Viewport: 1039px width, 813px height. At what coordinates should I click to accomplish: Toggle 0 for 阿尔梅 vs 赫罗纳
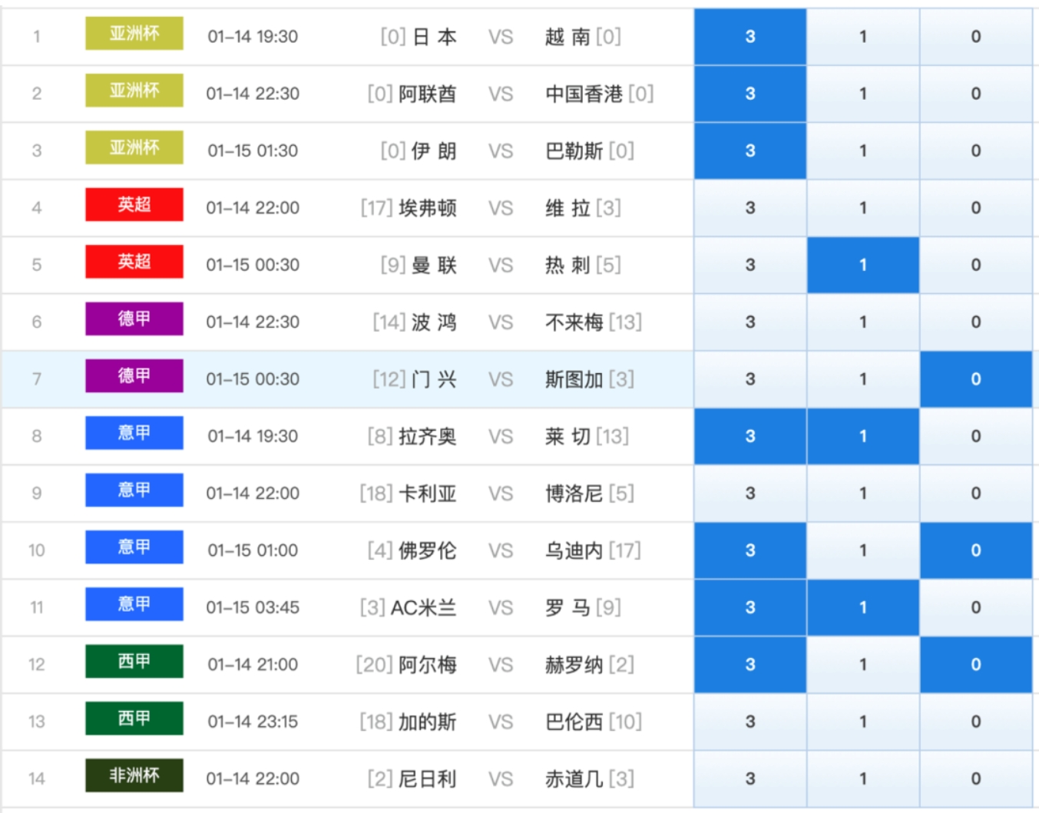[976, 664]
